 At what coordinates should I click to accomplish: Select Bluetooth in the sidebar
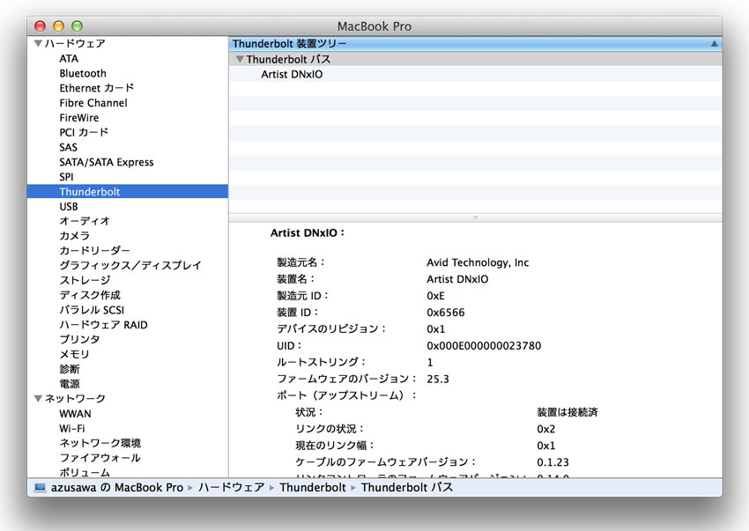[83, 73]
